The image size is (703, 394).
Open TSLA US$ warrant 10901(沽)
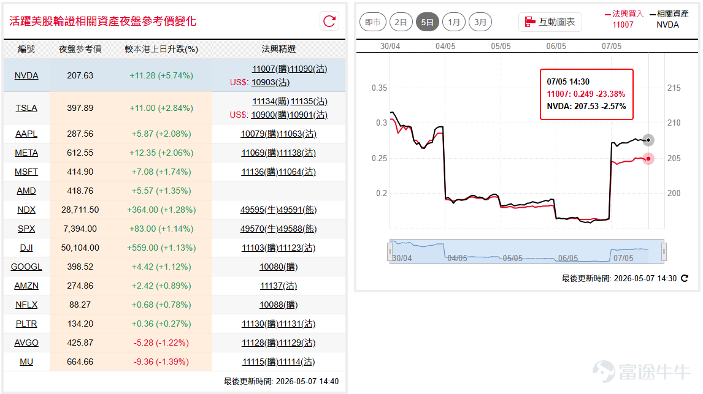(x=309, y=115)
